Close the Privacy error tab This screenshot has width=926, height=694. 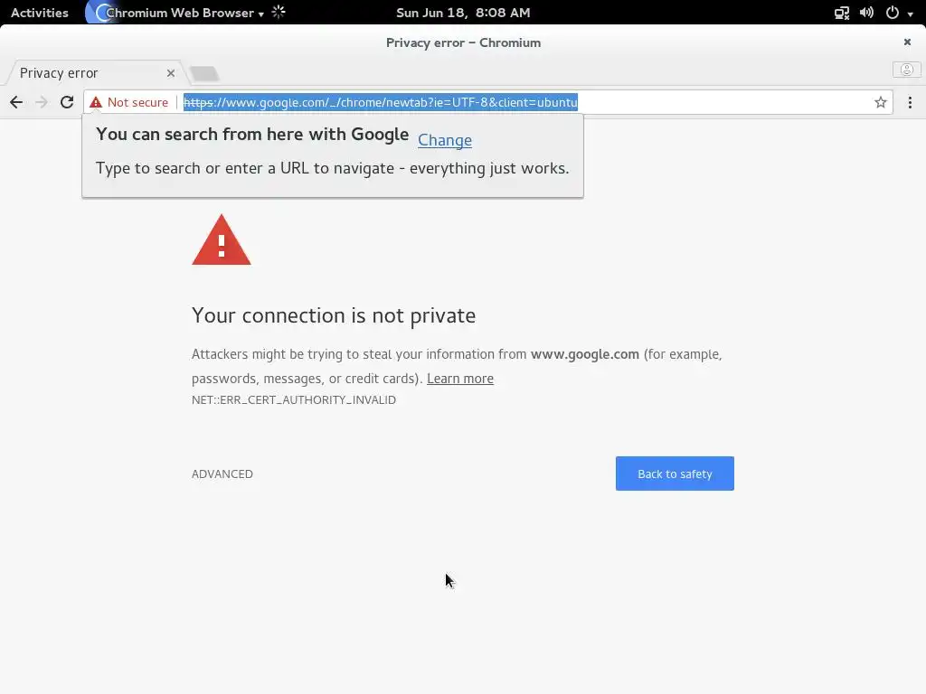pyautogui.click(x=171, y=73)
